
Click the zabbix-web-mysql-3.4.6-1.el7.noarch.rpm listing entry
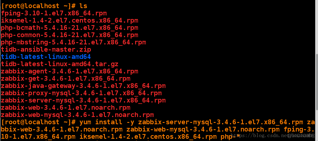click(77, 115)
